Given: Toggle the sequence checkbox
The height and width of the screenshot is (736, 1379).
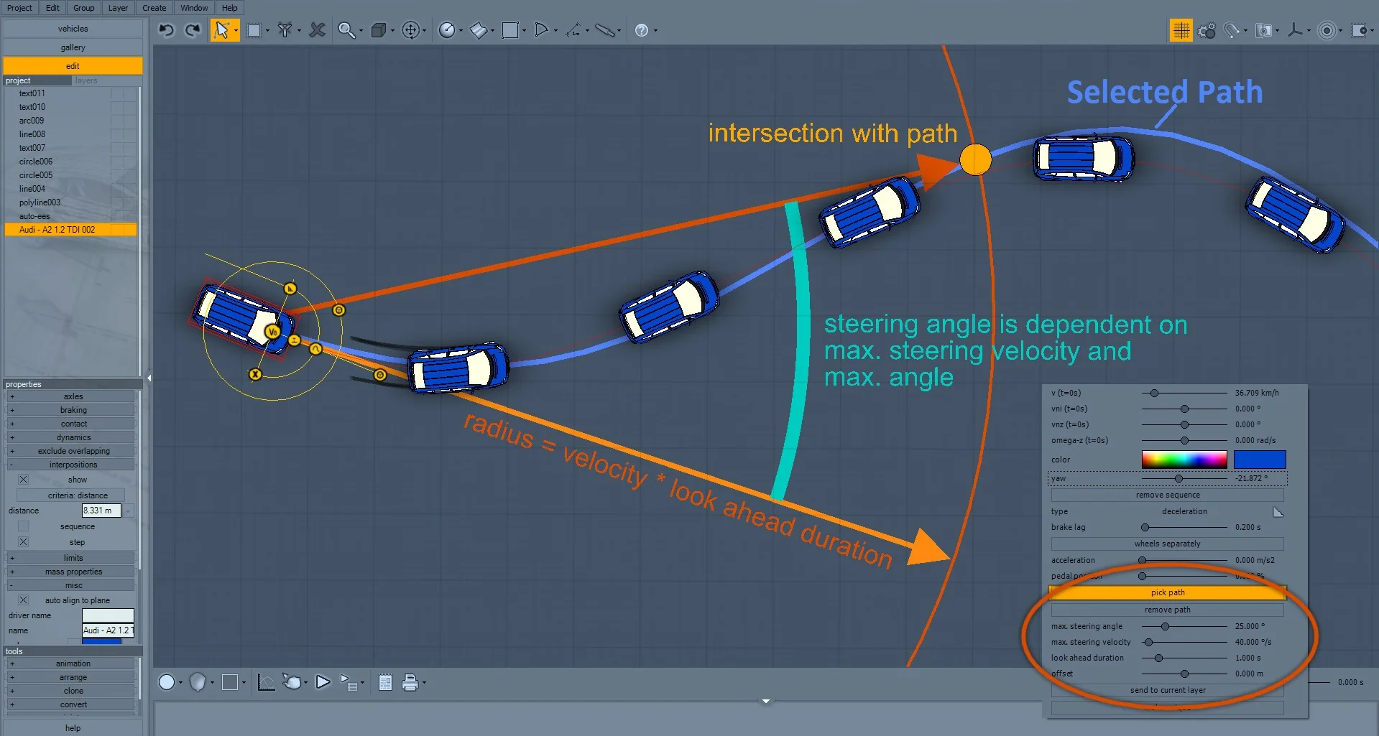Looking at the screenshot, I should pos(24,526).
